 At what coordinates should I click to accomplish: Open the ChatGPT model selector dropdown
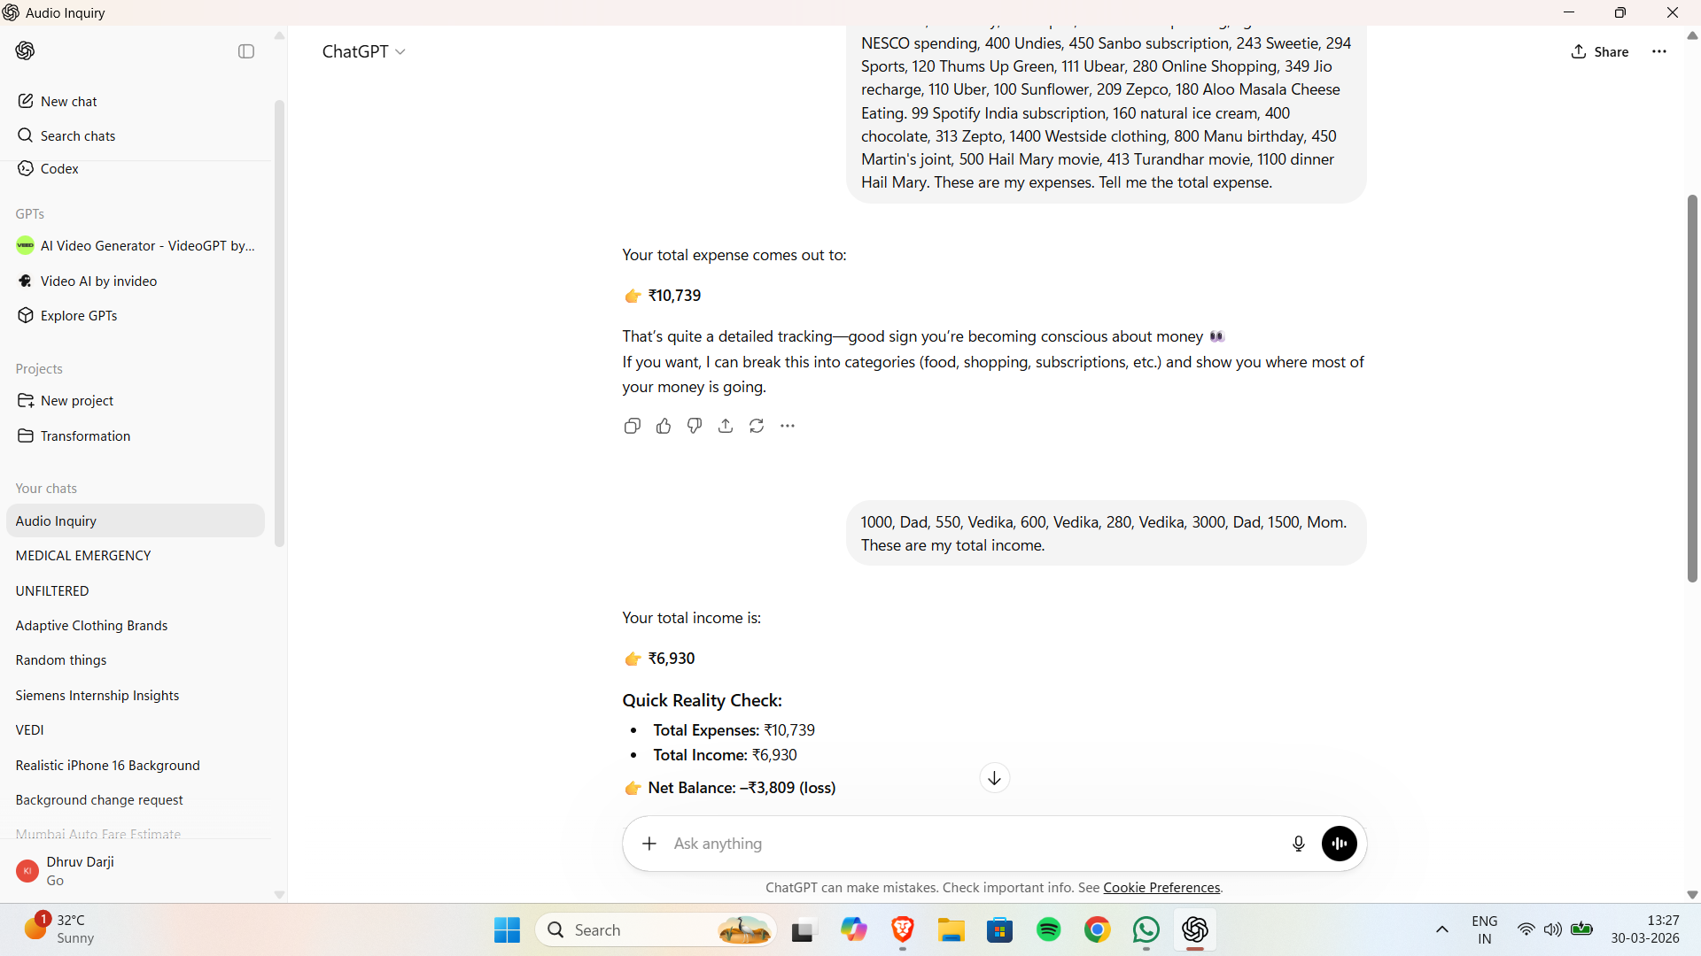coord(363,51)
